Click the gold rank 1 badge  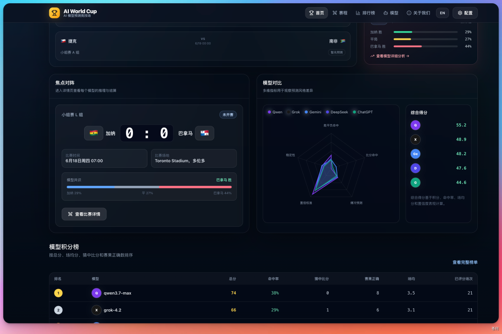(58, 293)
